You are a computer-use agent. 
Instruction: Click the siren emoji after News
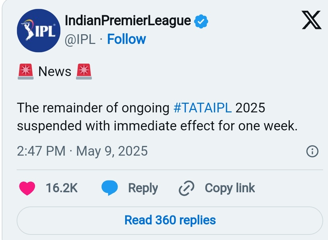[x=84, y=72]
